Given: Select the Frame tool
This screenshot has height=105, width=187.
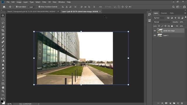Looking at the screenshot, I should 3,34.
